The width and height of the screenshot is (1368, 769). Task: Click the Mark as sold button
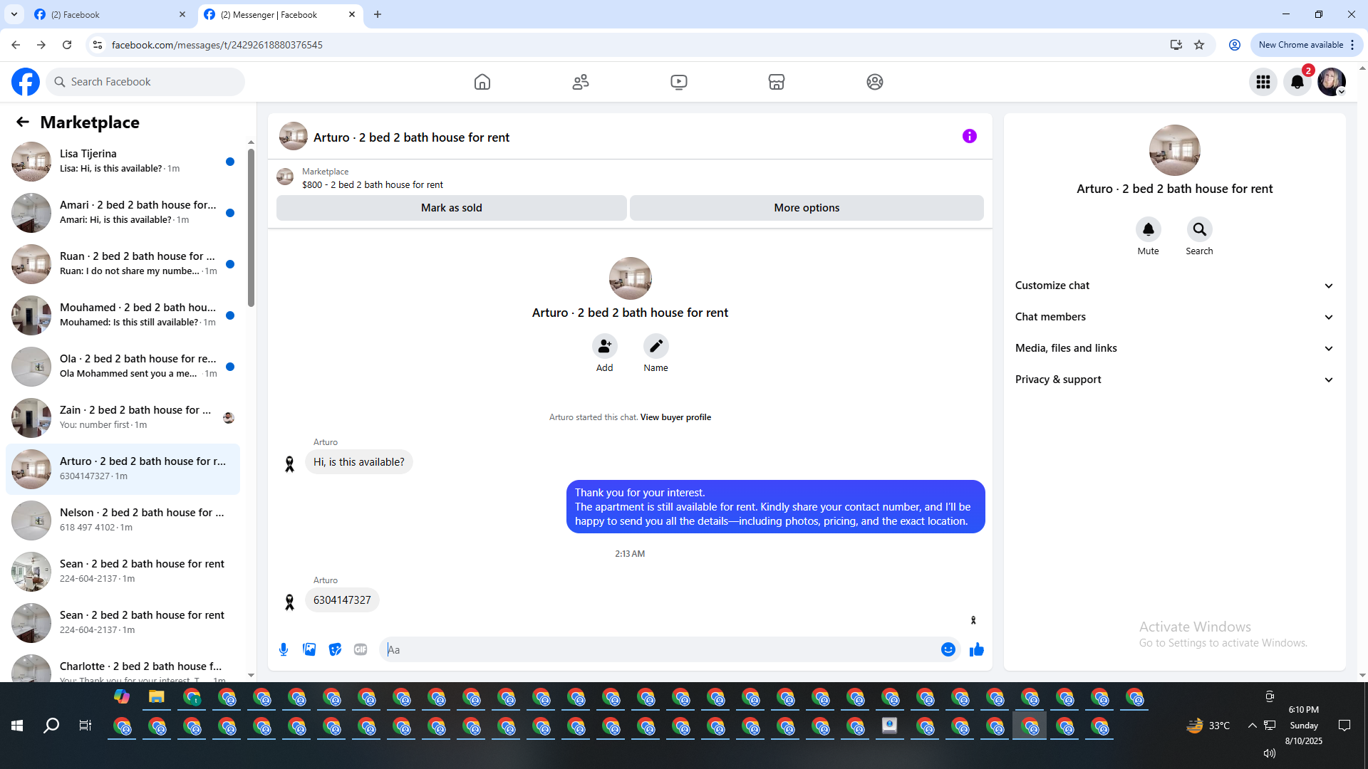coord(451,208)
